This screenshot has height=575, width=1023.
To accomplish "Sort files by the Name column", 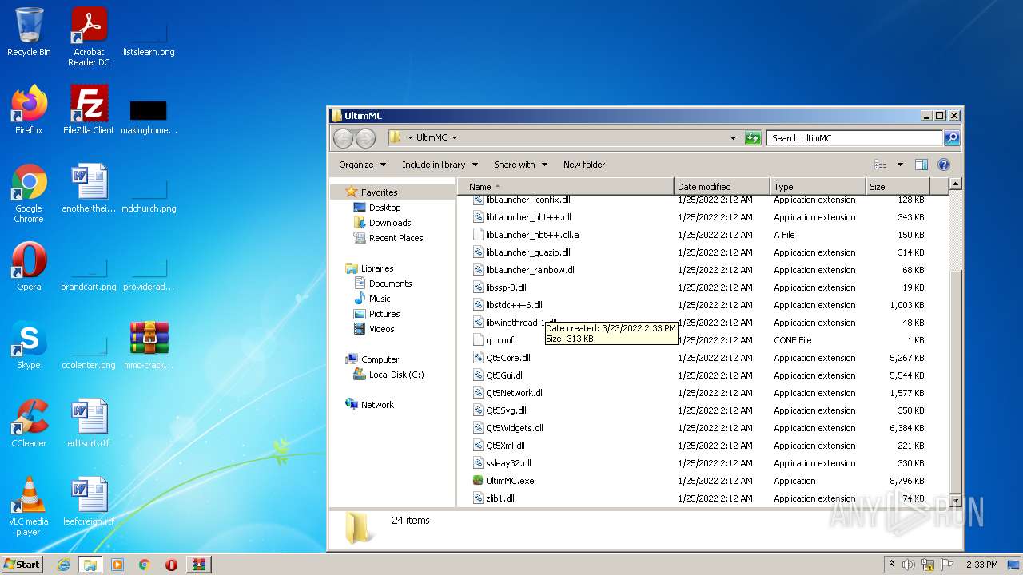I will point(567,187).
